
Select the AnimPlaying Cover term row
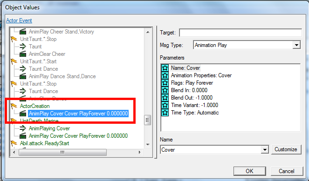pyautogui.click(x=49, y=128)
